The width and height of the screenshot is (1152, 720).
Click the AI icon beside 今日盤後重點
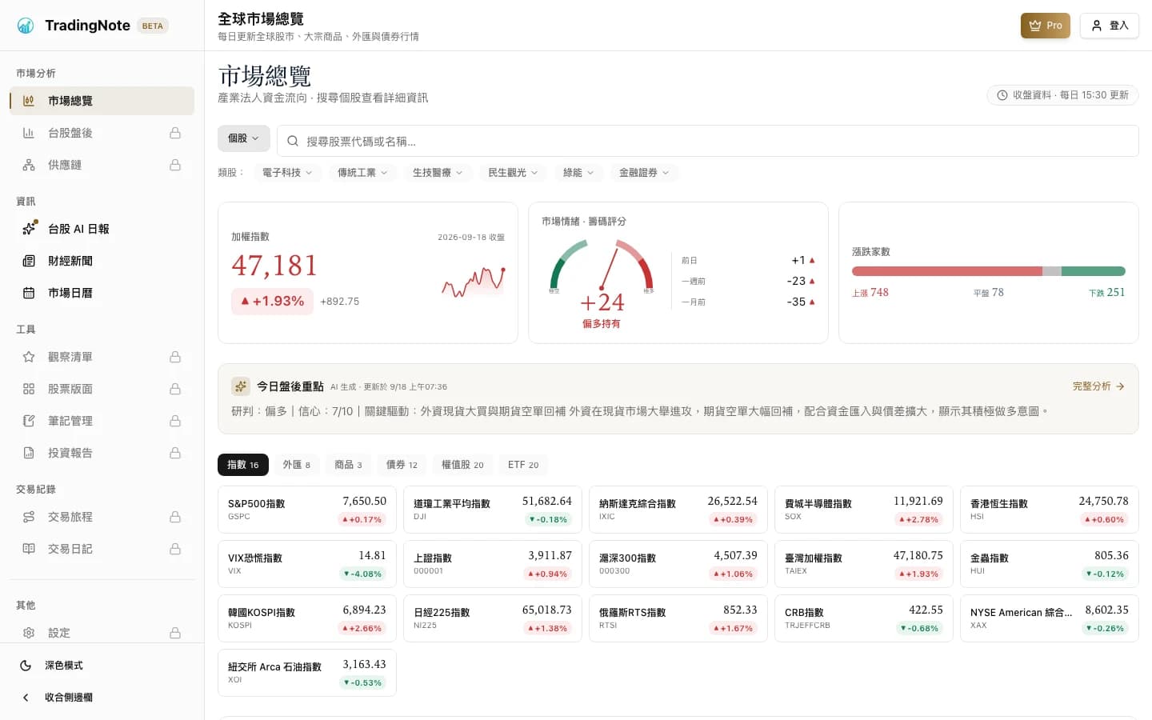tap(240, 386)
